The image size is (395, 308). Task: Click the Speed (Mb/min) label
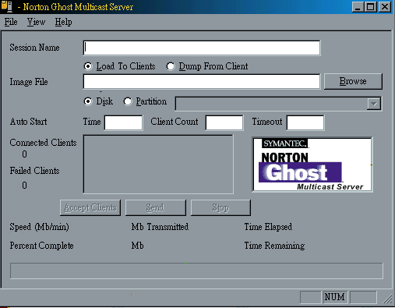(39, 227)
